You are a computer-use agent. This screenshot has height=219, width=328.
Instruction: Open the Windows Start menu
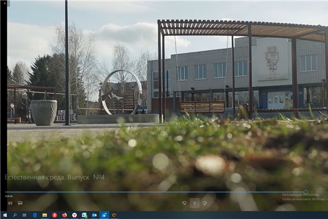5,215
